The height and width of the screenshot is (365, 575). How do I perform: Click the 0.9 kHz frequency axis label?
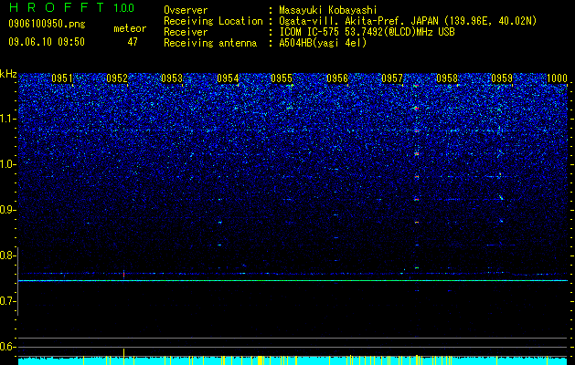(x=7, y=210)
